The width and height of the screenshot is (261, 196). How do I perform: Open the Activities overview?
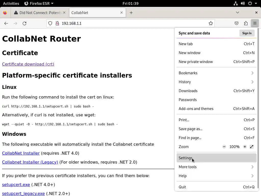pos(11,3)
